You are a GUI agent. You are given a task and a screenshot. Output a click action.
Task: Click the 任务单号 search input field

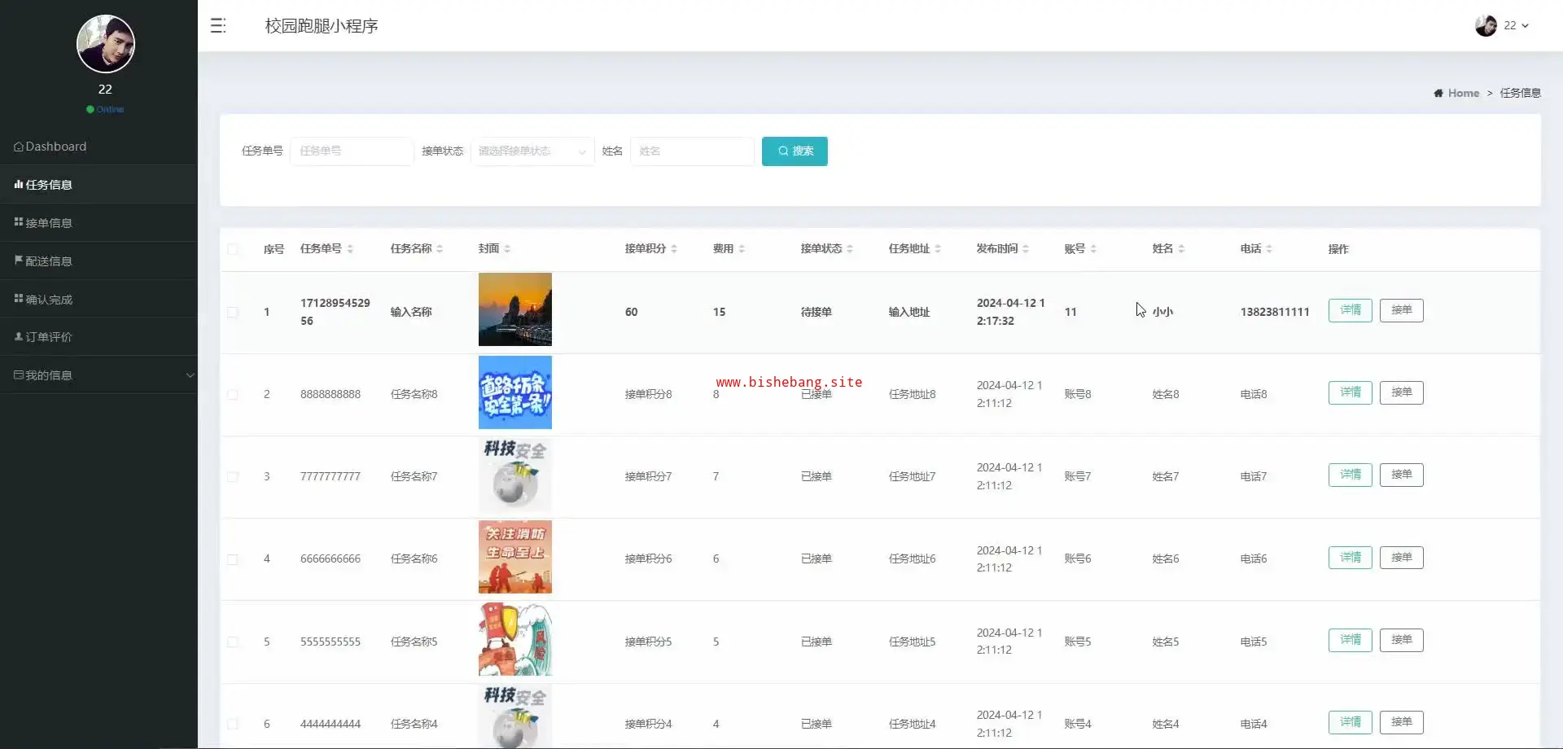(x=352, y=151)
